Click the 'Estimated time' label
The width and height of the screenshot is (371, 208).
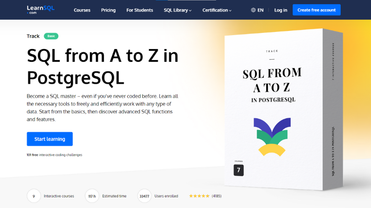click(114, 196)
